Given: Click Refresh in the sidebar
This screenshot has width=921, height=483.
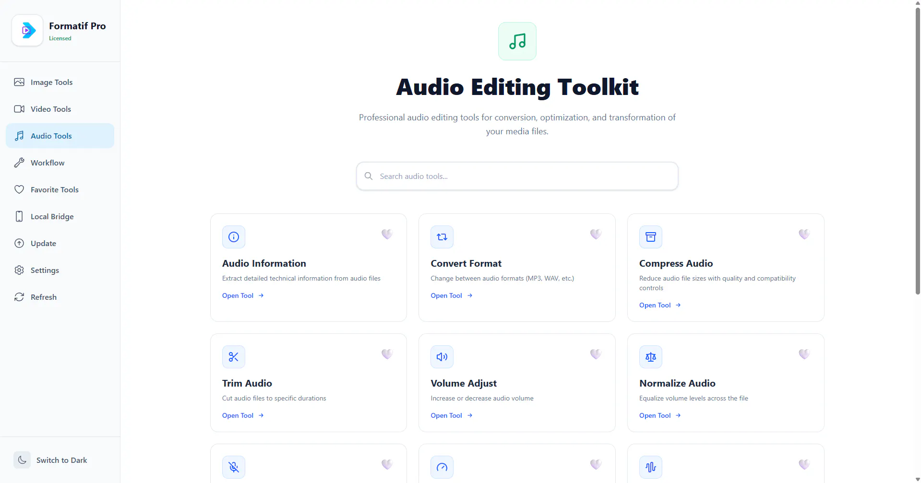Looking at the screenshot, I should (60, 297).
